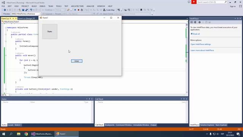Open the ANALYZE menu
Viewport: 243px width, 137px height.
tap(90, 6)
